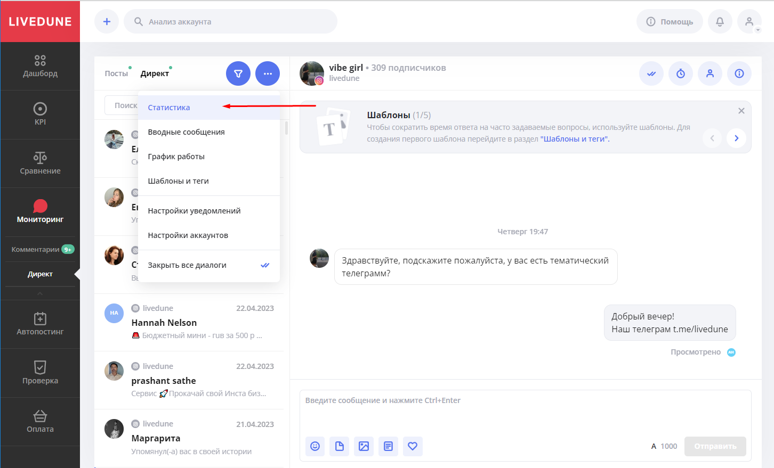Screen dimensions: 774x468
Task: Open the KPI section in sidebar
Action: (40, 114)
